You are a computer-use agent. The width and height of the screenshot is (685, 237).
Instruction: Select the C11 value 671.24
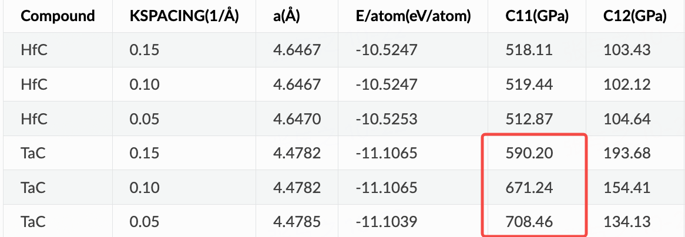[529, 188]
